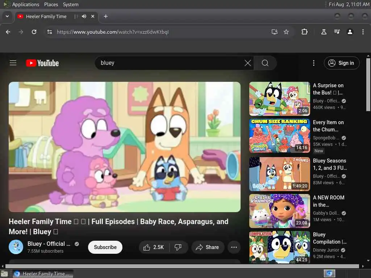Open "A NEW ROOM in the..." title
The image size is (371, 278).
coord(329,201)
